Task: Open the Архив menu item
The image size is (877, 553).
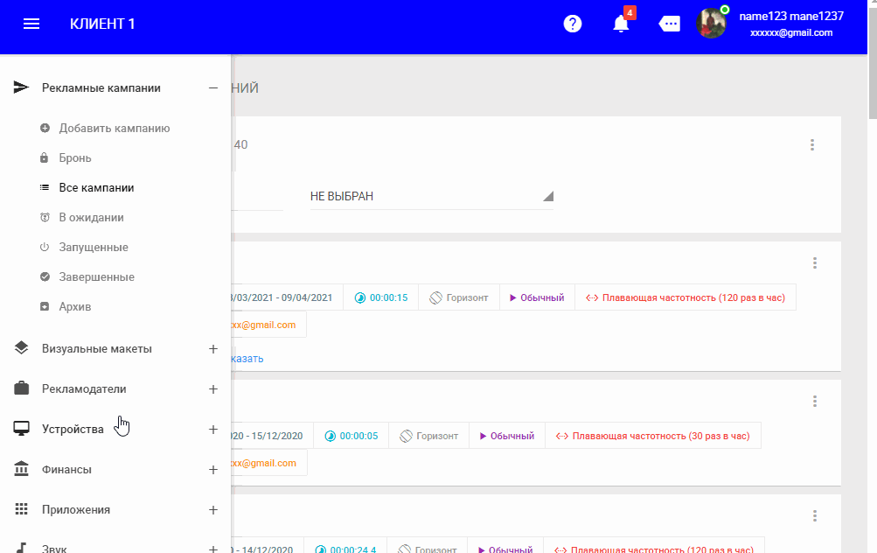Action: [75, 307]
